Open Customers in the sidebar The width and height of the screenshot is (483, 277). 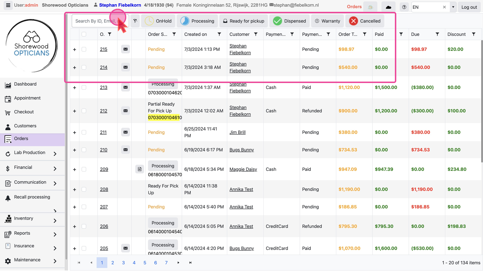[x=25, y=126]
